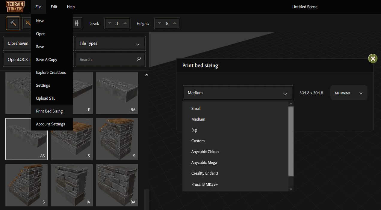Select the stone wall tile labeled IA
Image resolution: width=381 pixels, height=210 pixels.
pos(72,185)
